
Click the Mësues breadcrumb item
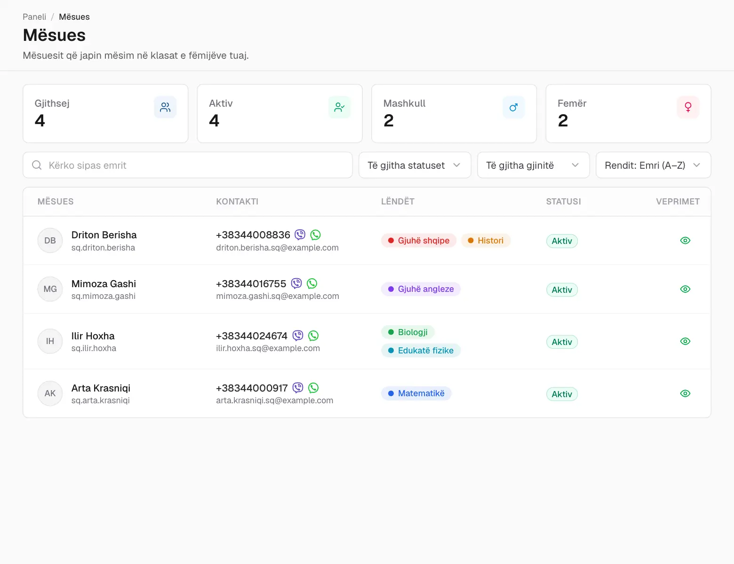pos(74,17)
